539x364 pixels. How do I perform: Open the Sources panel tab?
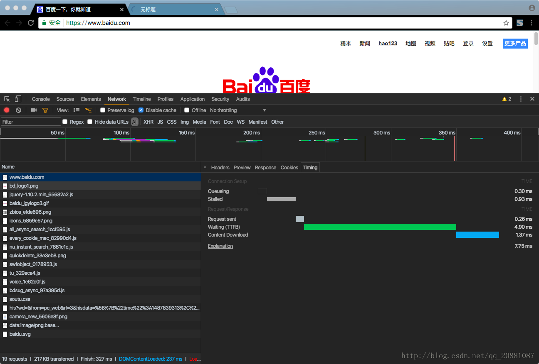point(65,99)
